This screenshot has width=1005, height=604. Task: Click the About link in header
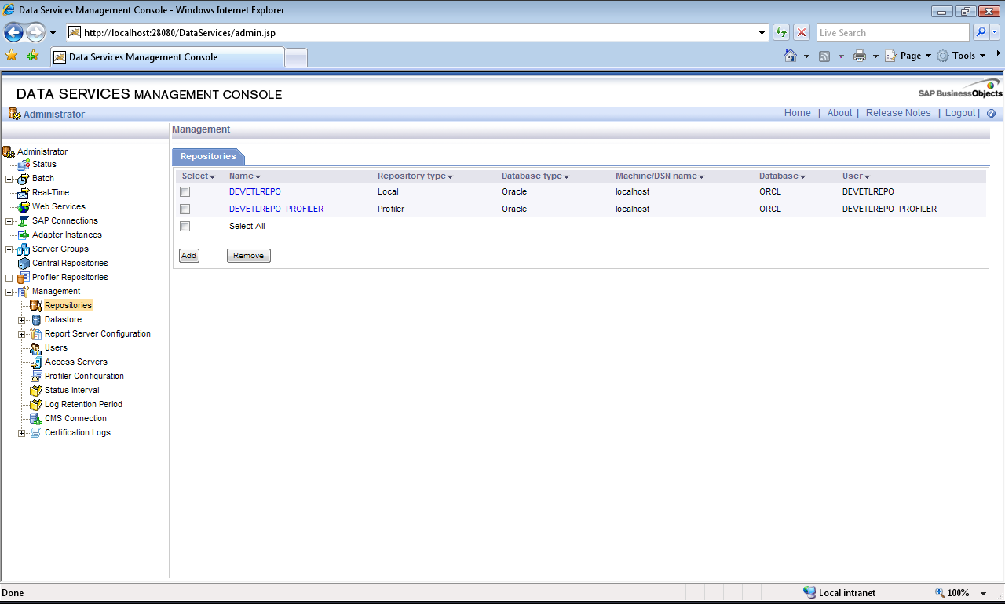pyautogui.click(x=839, y=114)
